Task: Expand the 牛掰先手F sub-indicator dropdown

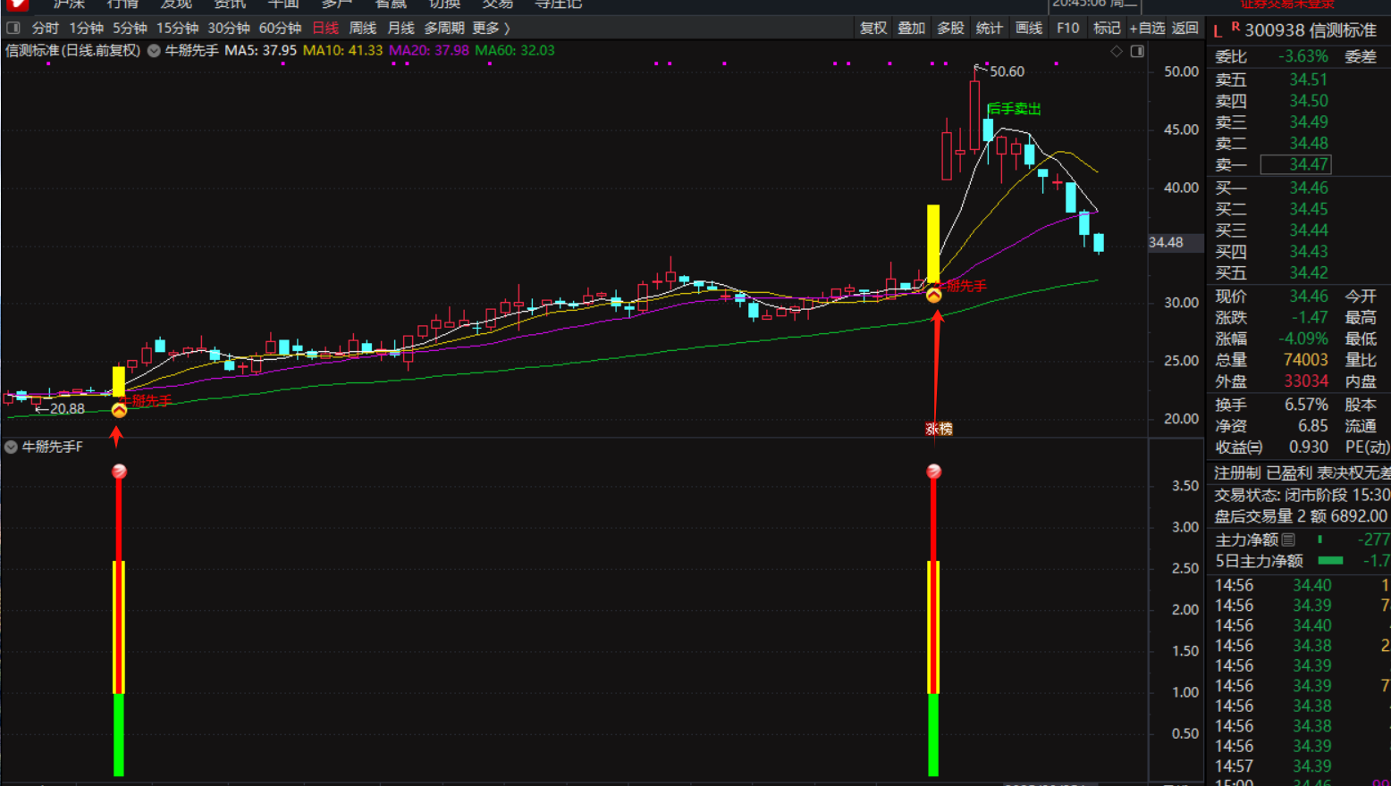Action: (11, 447)
